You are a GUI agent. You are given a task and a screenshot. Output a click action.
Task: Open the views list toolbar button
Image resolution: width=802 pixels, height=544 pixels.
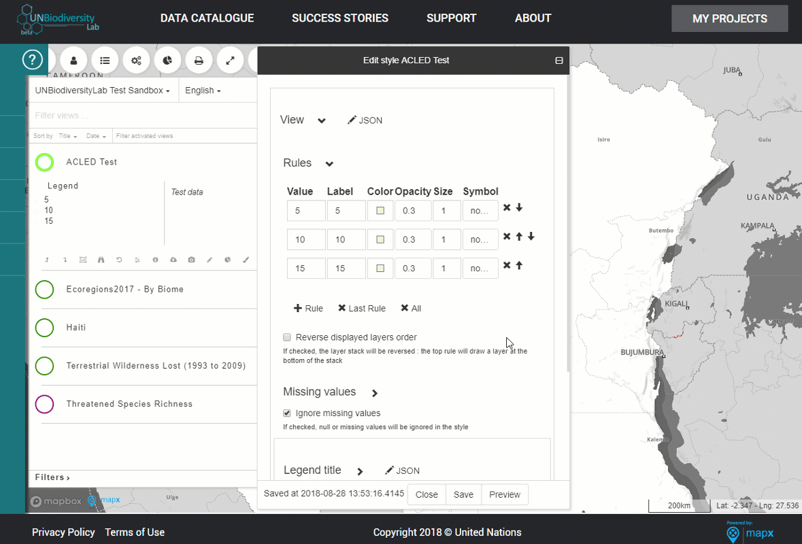tap(105, 61)
